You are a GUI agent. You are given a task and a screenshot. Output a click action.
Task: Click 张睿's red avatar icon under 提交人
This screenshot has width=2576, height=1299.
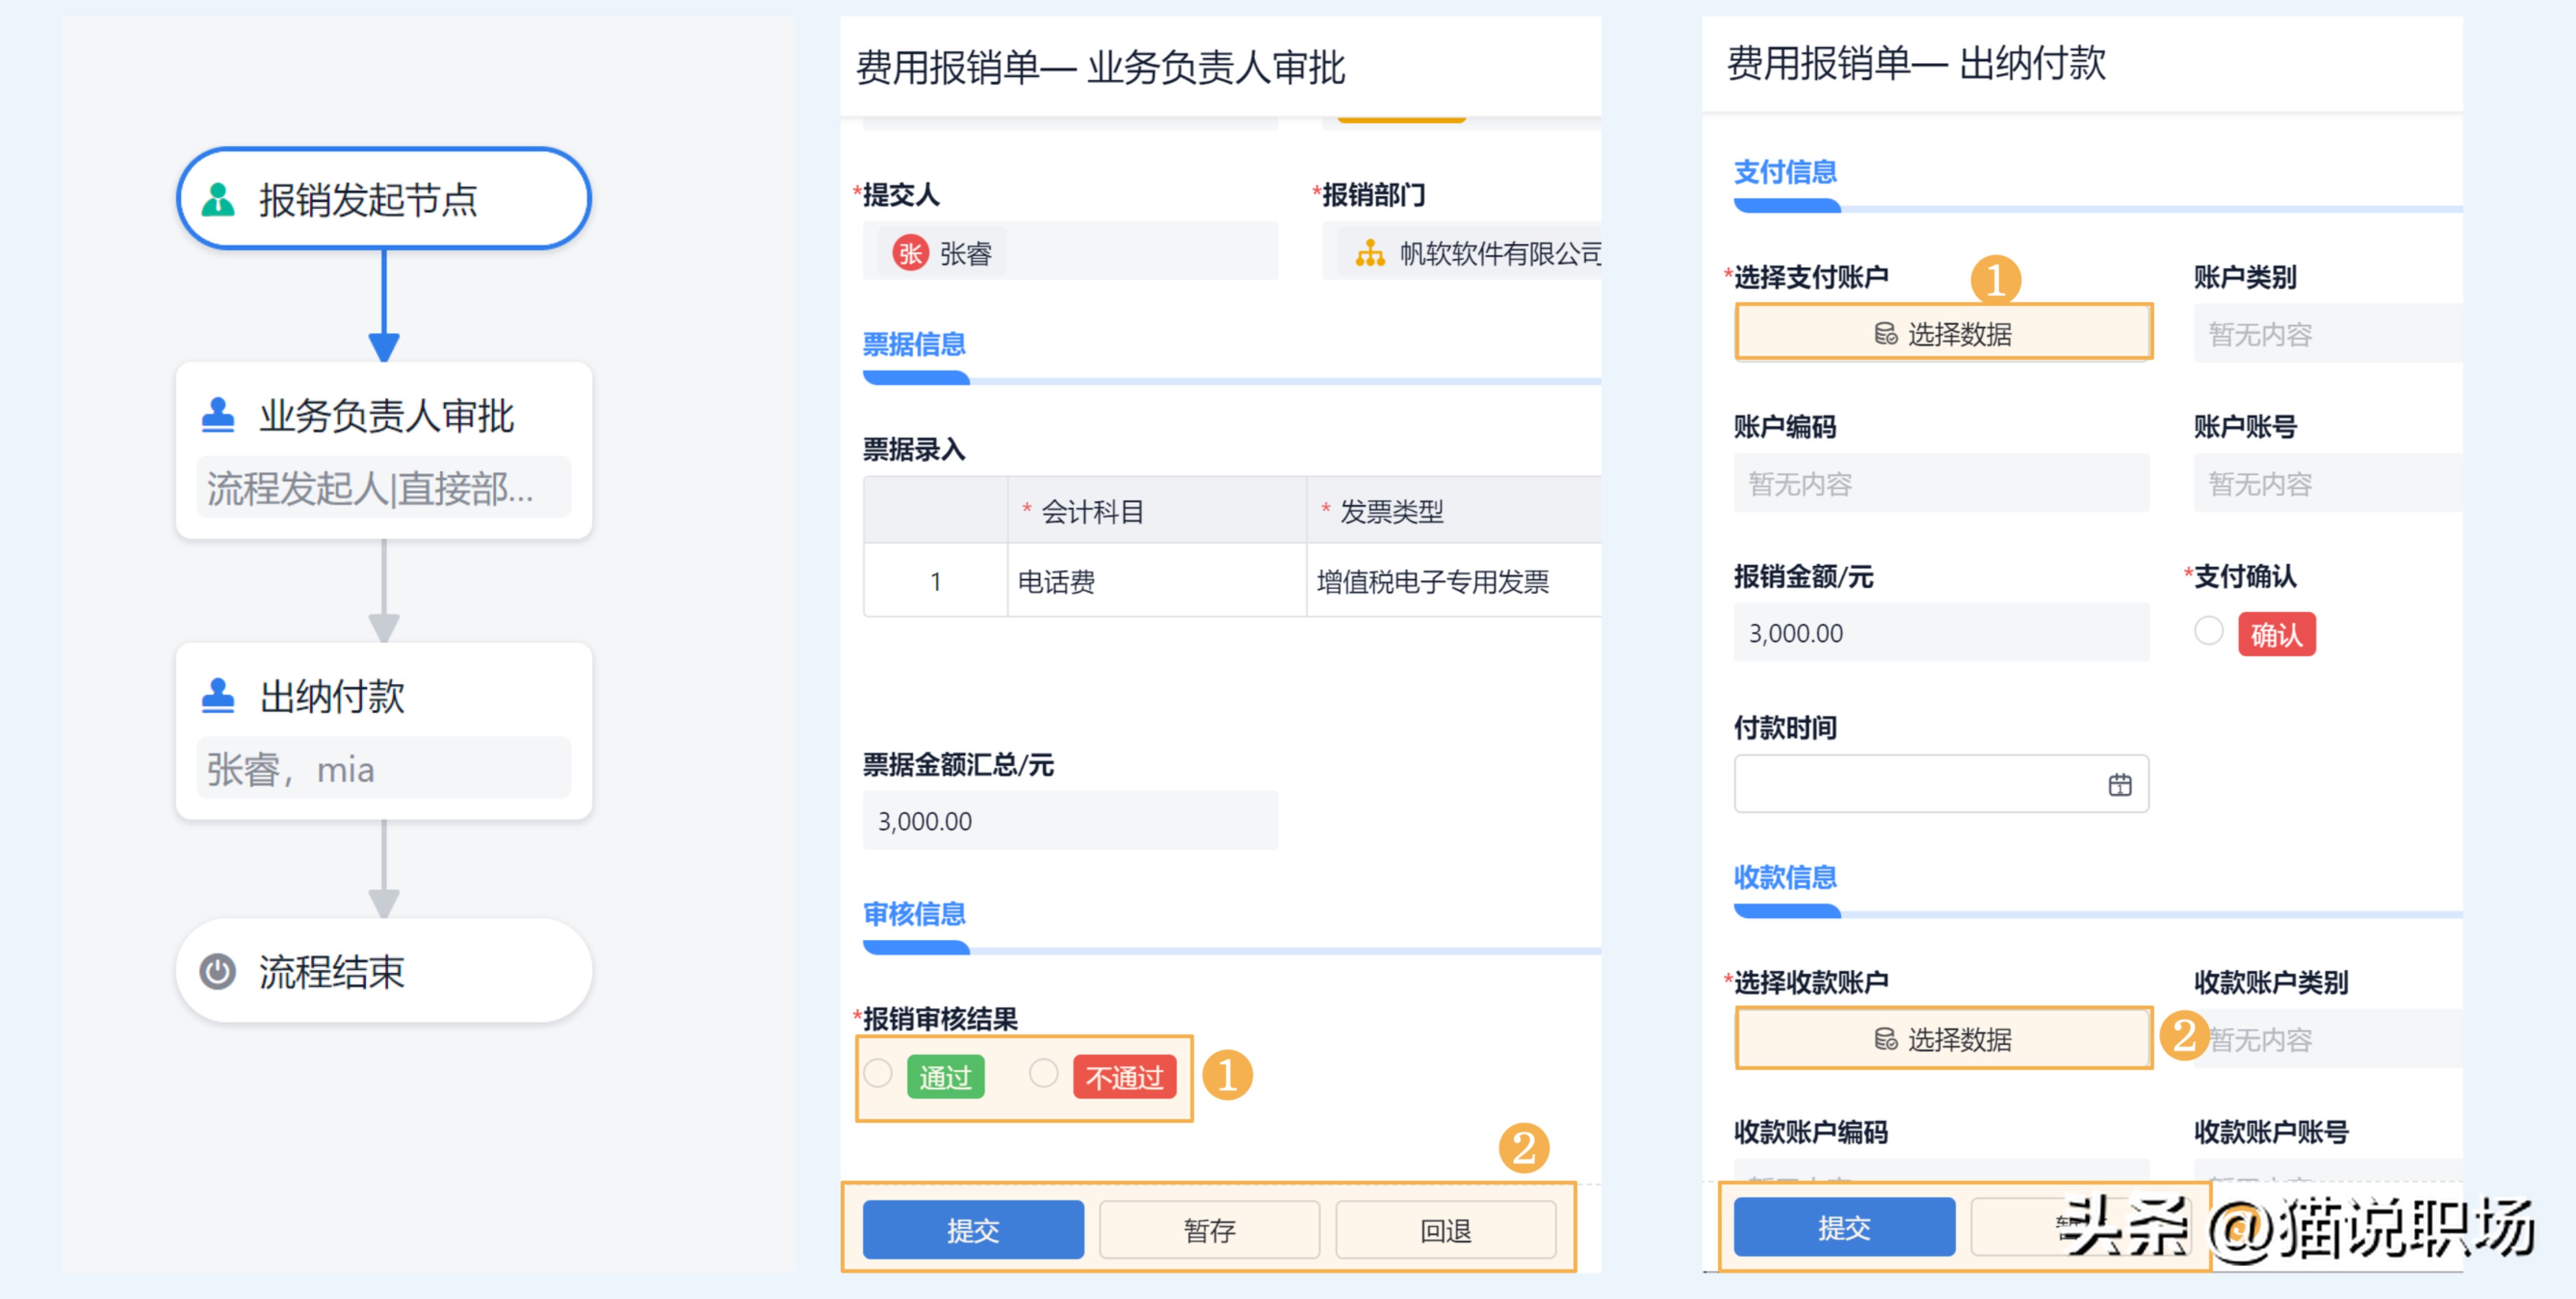[908, 253]
